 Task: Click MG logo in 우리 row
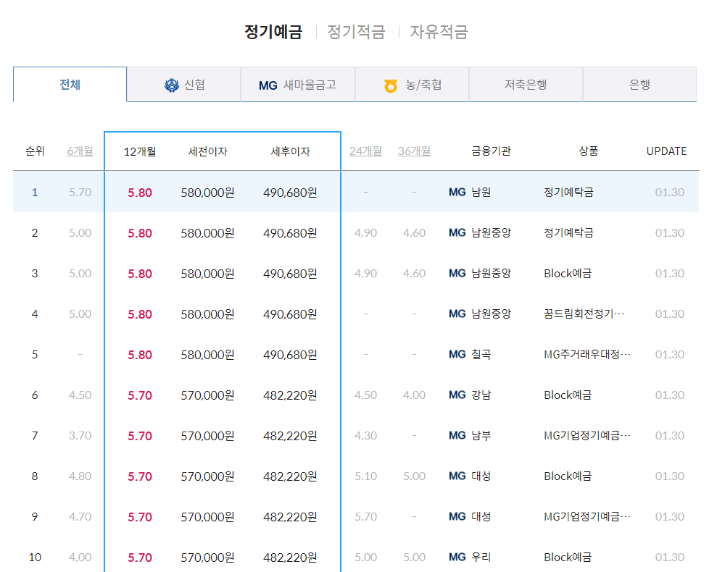[x=457, y=558]
